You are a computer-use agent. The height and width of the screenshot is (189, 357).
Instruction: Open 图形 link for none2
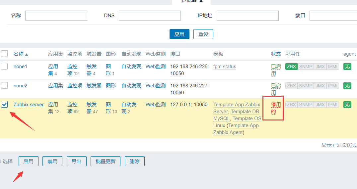[111, 86]
